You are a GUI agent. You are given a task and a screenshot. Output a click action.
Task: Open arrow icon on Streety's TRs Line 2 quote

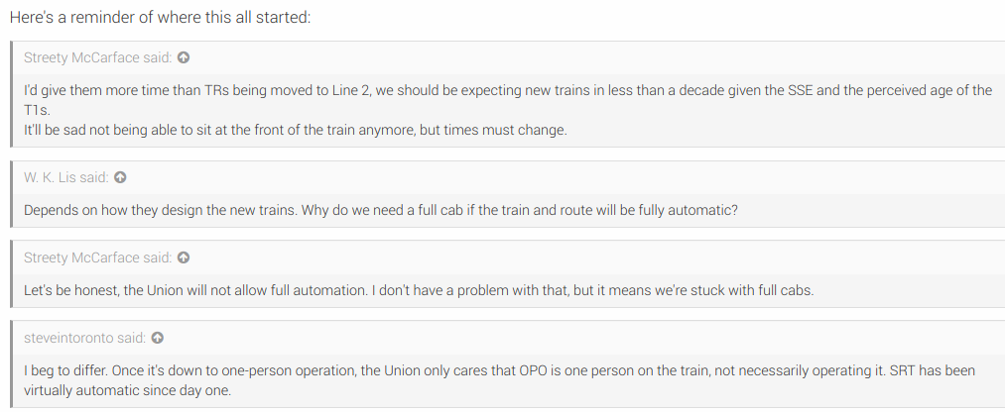tap(184, 57)
